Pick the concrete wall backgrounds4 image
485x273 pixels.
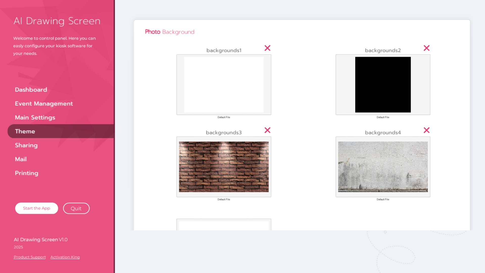click(383, 167)
